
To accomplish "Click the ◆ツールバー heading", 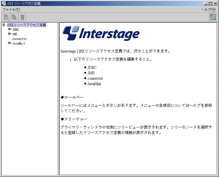I will tap(72, 97).
